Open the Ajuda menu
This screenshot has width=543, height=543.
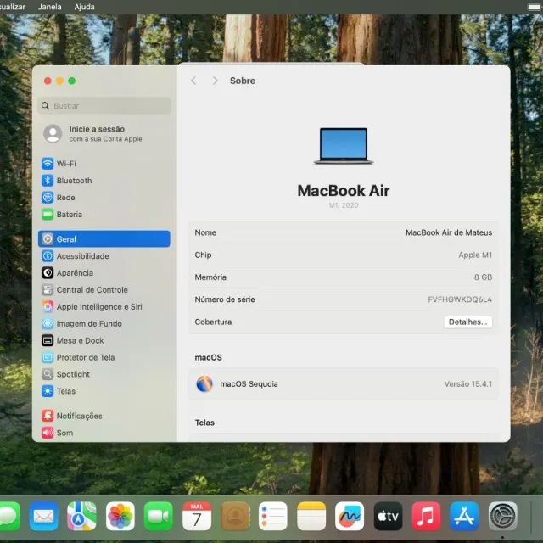coord(84,7)
